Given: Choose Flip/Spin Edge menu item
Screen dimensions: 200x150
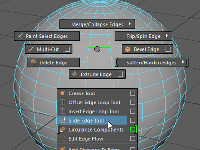Looking at the screenshot, I should (x=143, y=36).
